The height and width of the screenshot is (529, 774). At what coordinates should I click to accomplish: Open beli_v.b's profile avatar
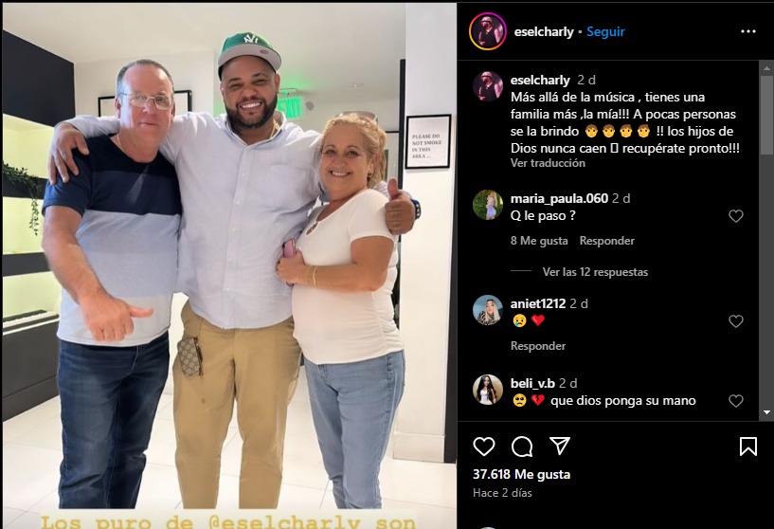click(488, 390)
